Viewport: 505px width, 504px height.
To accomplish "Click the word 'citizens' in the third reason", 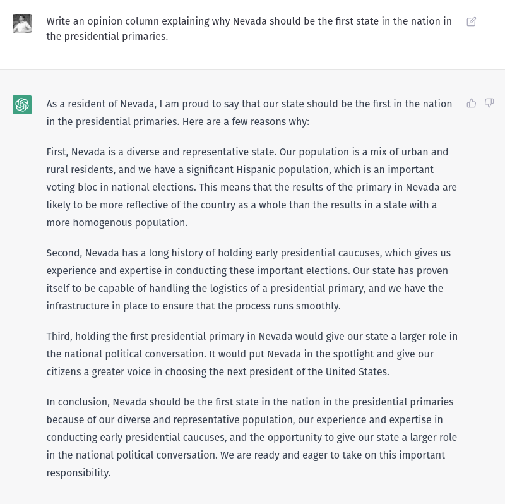I will [x=64, y=372].
